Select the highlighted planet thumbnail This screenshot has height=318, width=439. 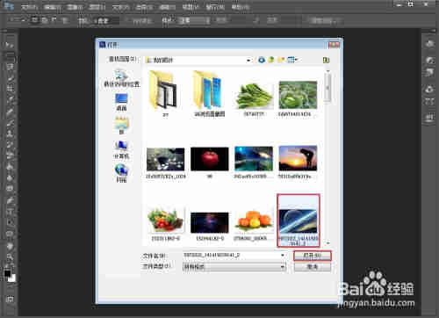coord(299,220)
